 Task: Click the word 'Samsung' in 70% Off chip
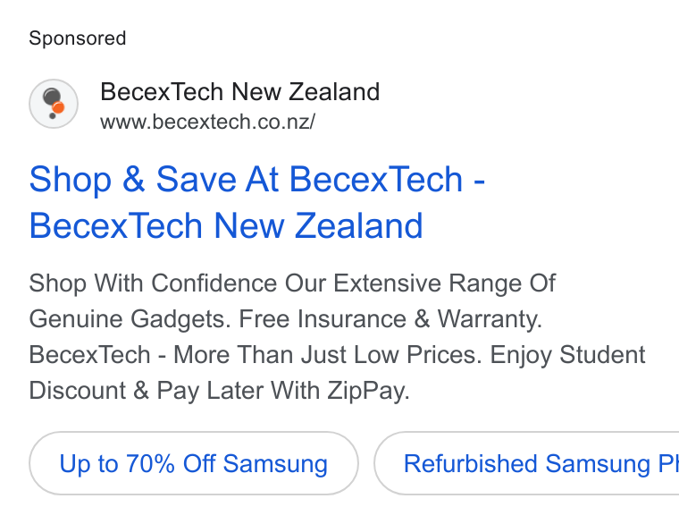click(x=275, y=464)
